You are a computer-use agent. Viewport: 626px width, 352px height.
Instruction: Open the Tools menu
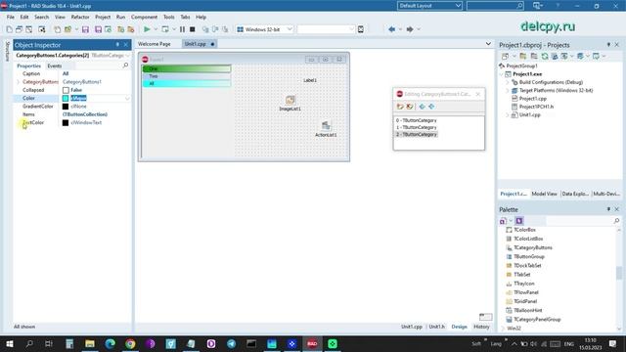click(169, 18)
